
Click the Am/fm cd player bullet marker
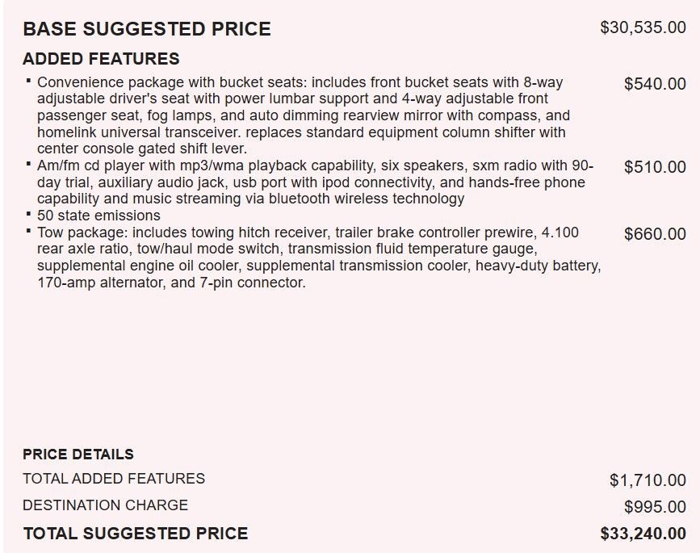click(x=28, y=164)
